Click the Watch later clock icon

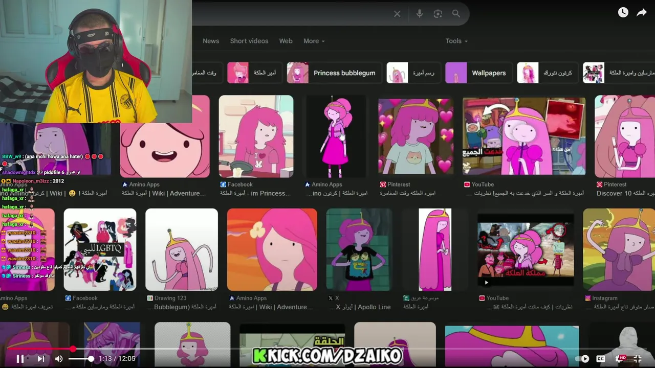tap(623, 12)
